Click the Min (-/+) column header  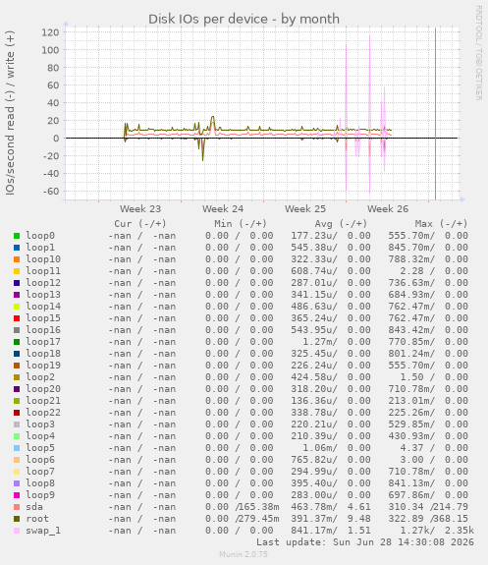tap(241, 224)
